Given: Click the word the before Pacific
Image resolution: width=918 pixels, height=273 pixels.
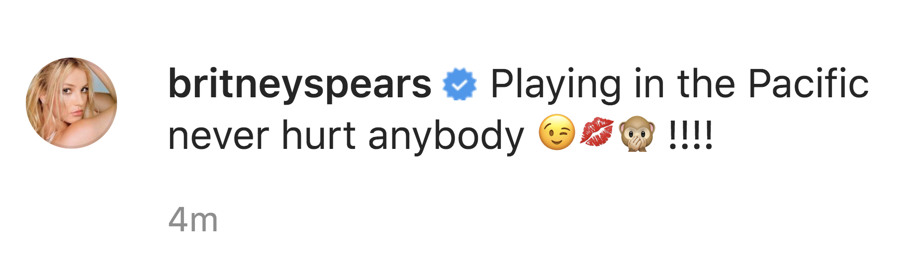Looking at the screenshot, I should [x=706, y=83].
